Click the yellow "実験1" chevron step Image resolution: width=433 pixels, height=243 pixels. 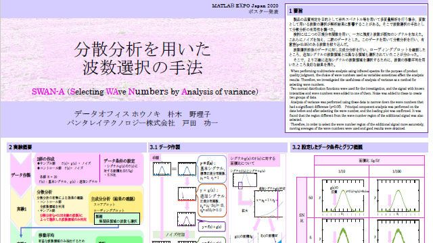pyautogui.click(x=21, y=209)
